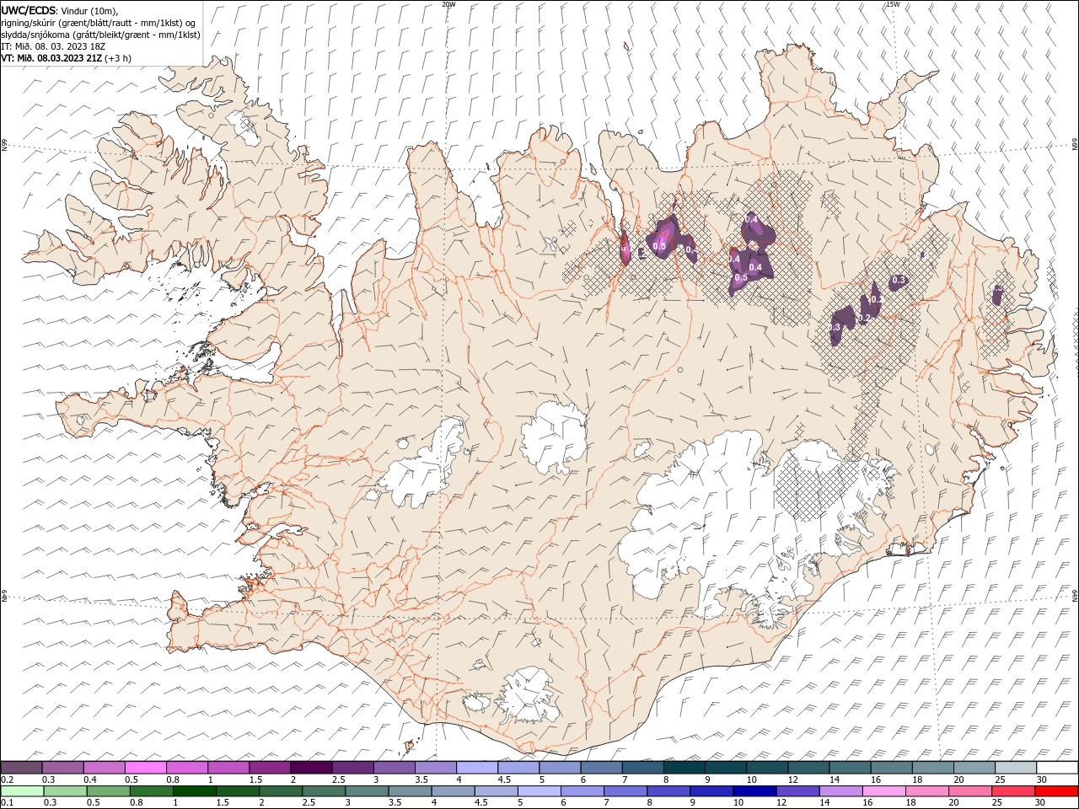Click the upper legend swatch between 25 and 30
The width and height of the screenshot is (1079, 809).
click(1017, 768)
